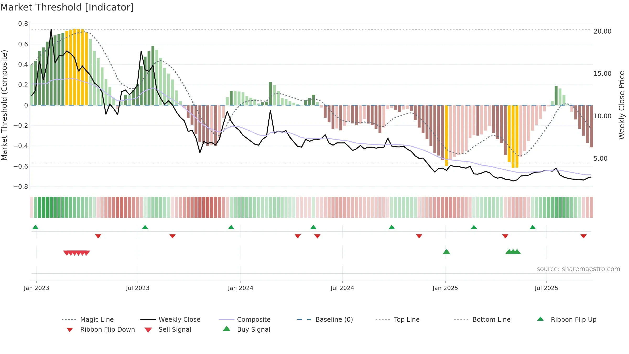
Task: Click the black price spike peak in early 2023
Action: pos(51,30)
